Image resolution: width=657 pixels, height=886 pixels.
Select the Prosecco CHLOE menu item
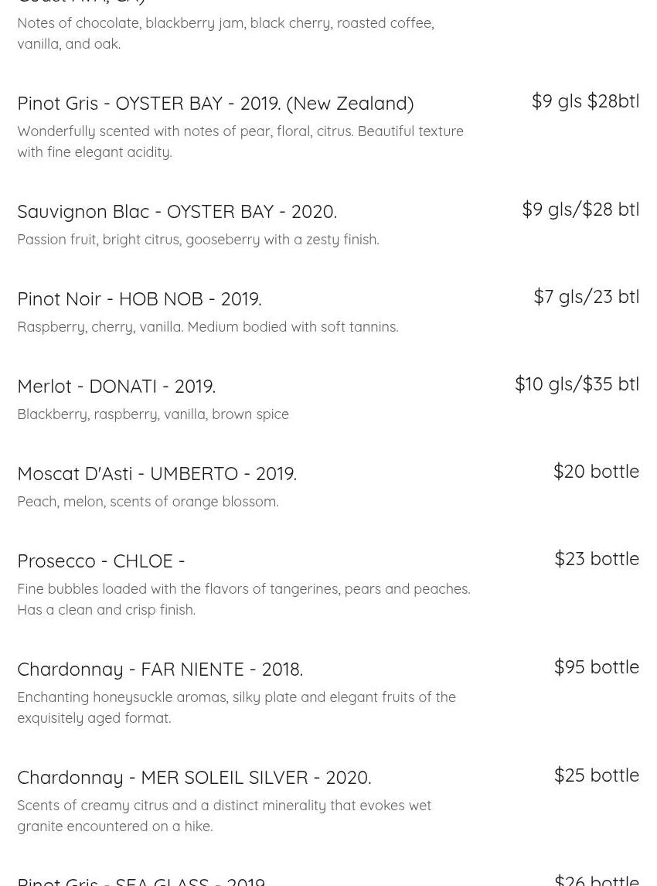tap(100, 561)
